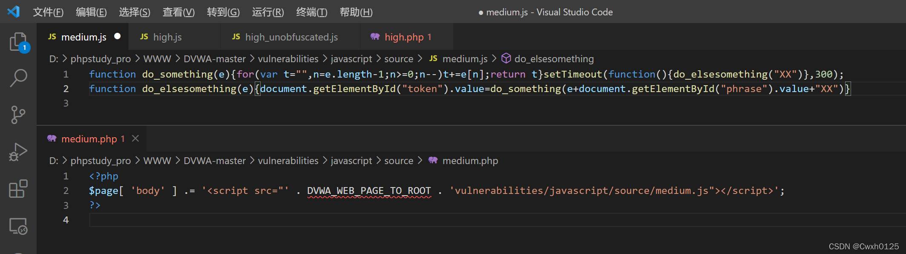Click line number 2 in medium.js

(66, 89)
